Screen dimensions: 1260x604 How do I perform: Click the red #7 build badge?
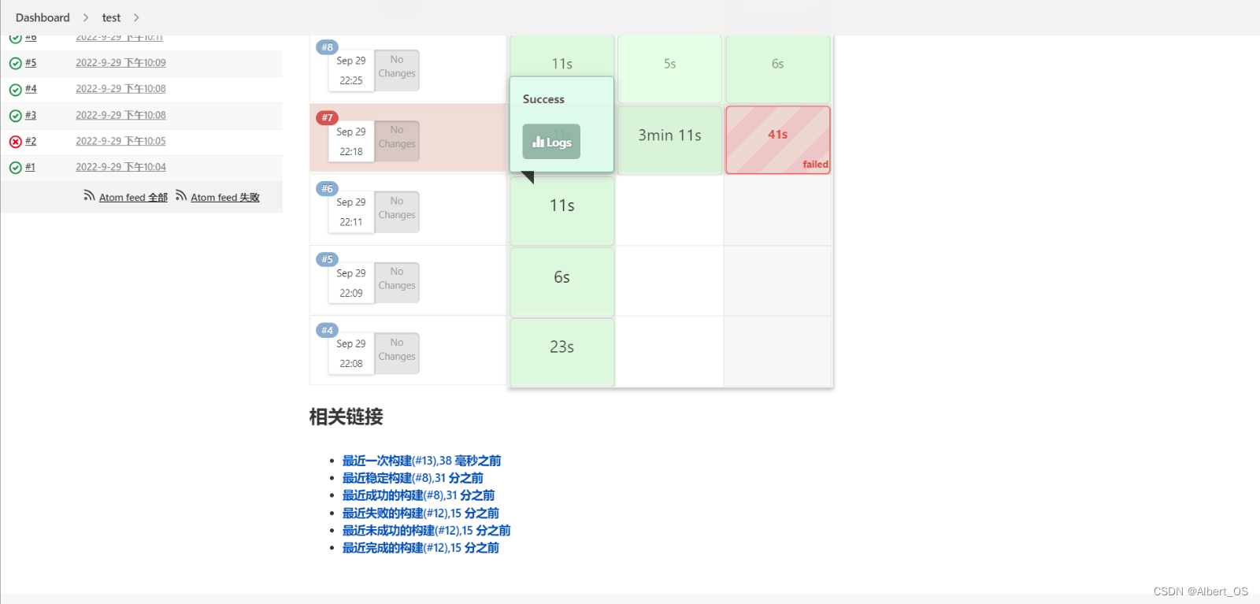click(327, 117)
